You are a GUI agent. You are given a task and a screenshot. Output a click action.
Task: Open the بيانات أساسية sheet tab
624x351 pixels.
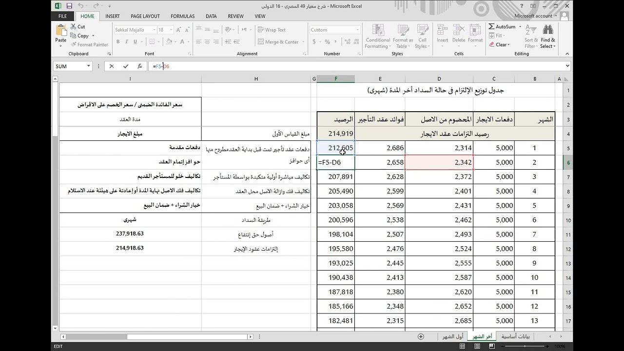click(515, 336)
